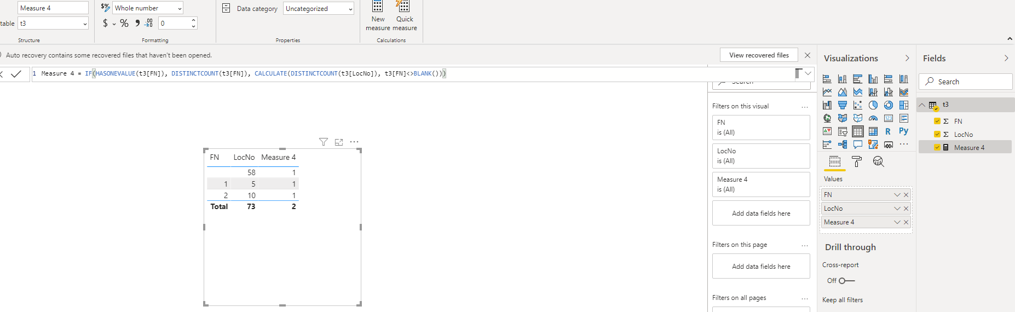Collapse the t3 table in Fields
The width and height of the screenshot is (1015, 312).
click(x=922, y=105)
